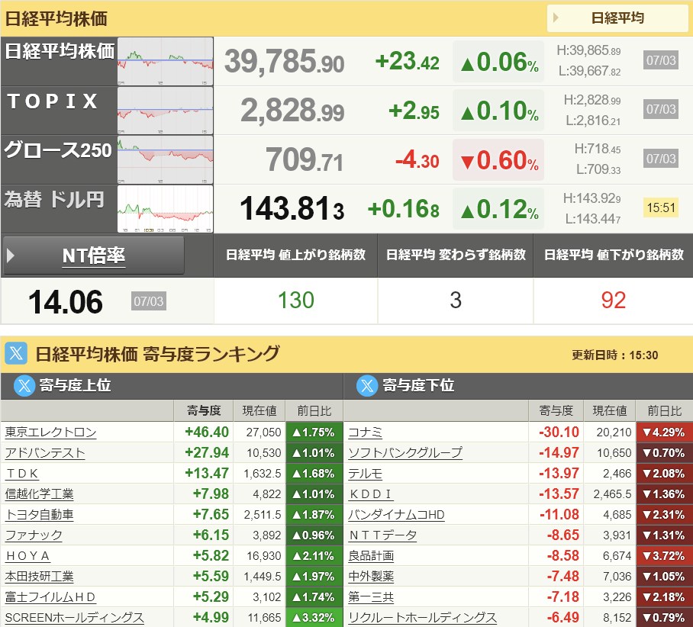Open KDDI stock link
The image size is (693, 627).
pos(370,494)
